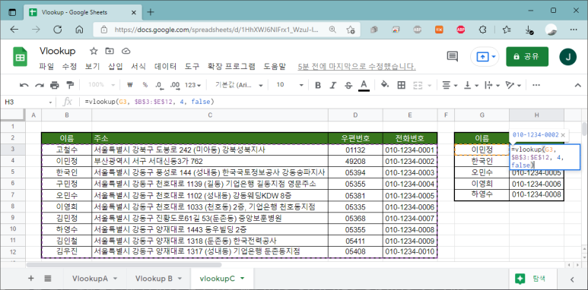Apply percent number format
The width and height of the screenshot is (588, 290).
tap(145, 85)
